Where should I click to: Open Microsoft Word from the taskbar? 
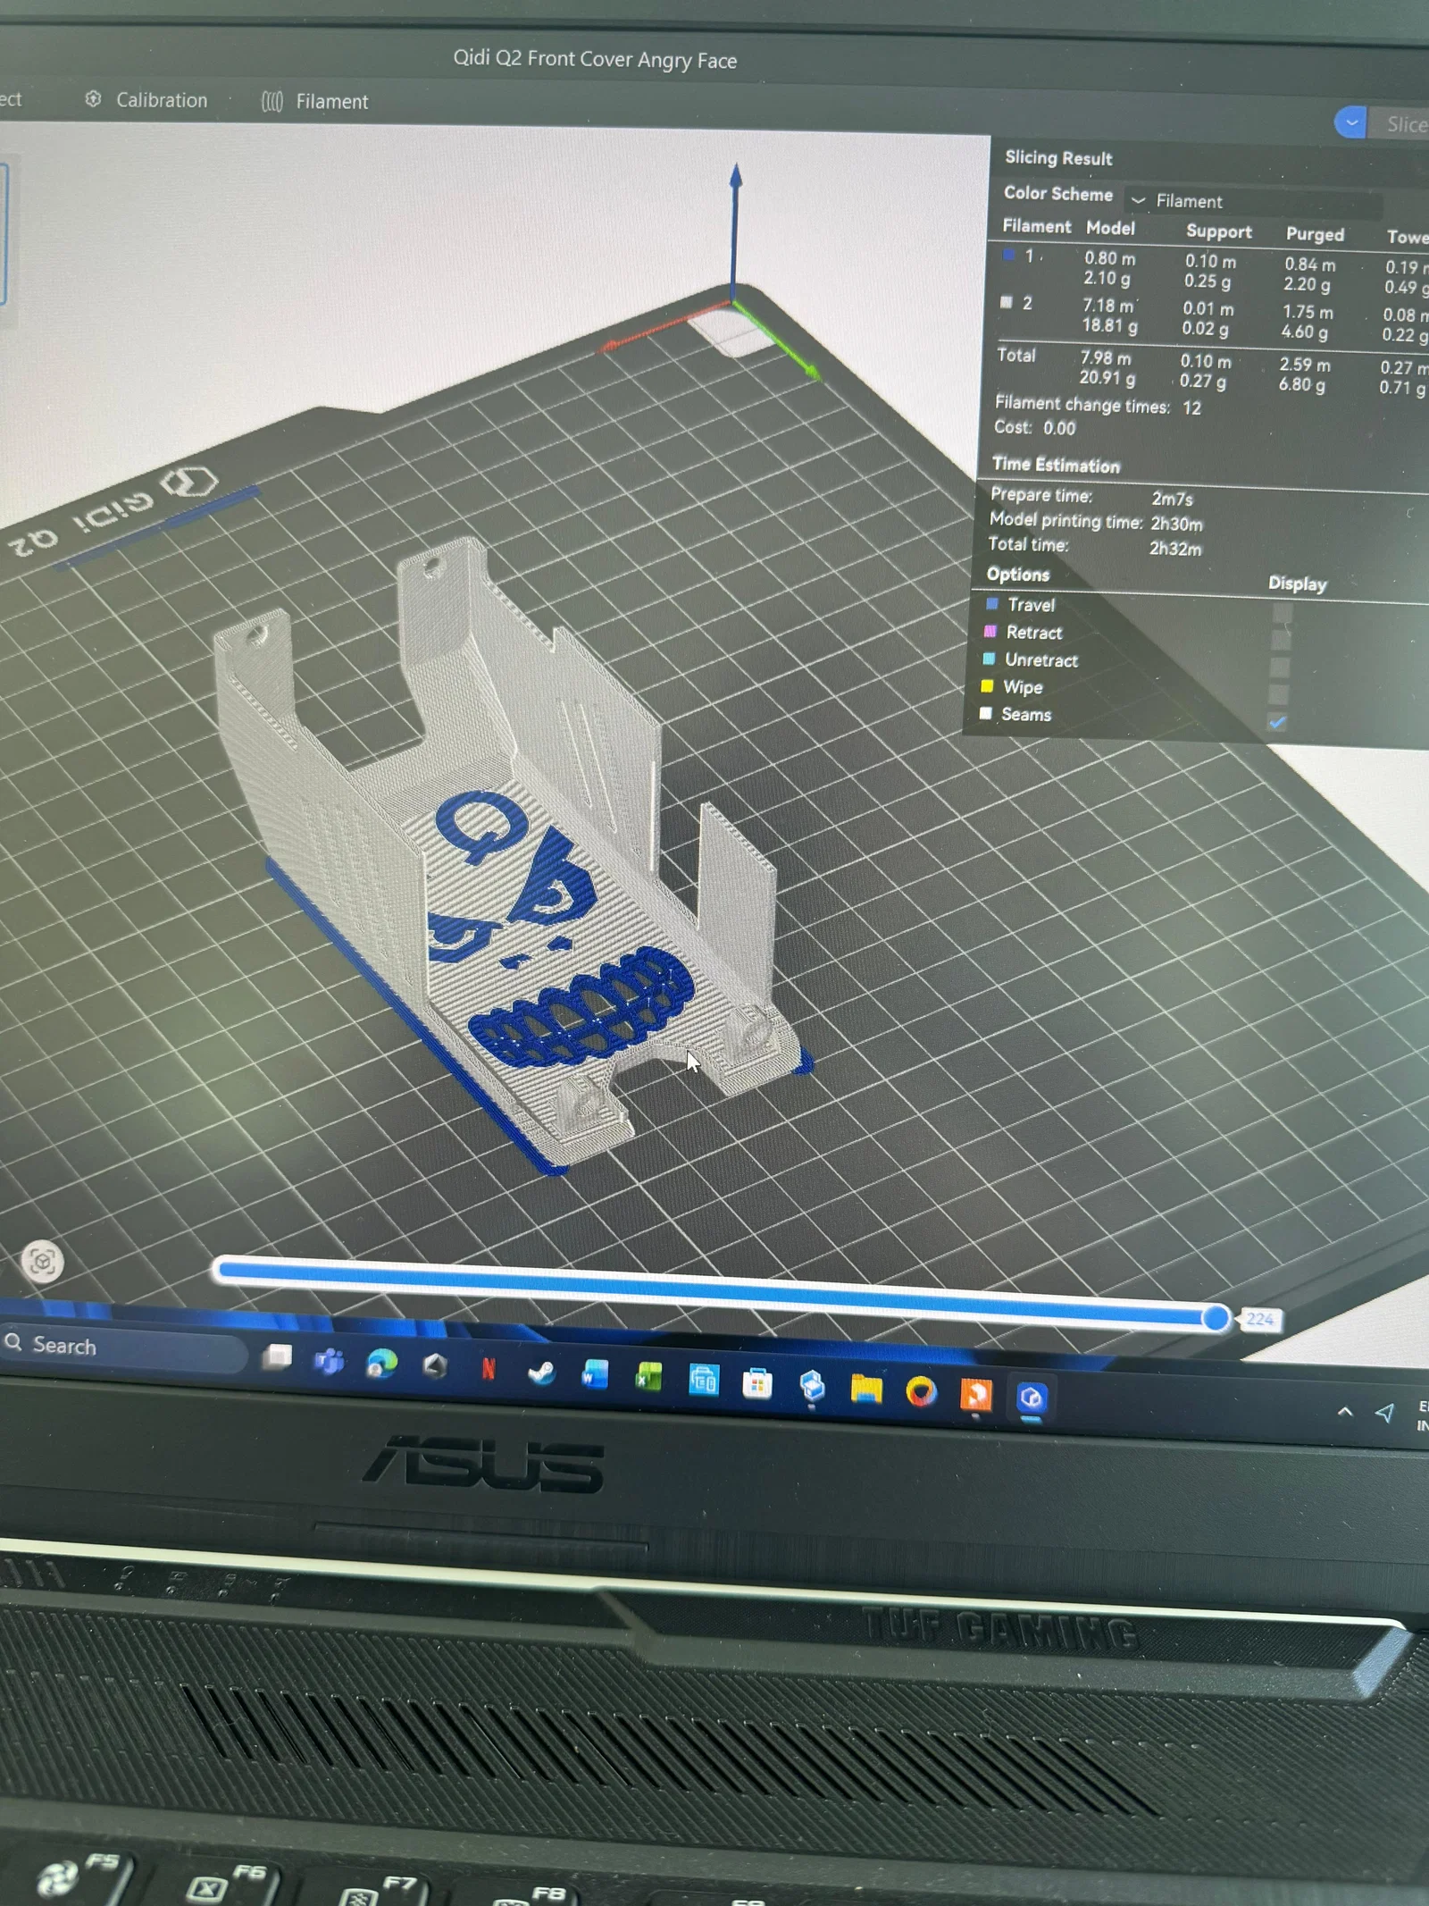point(595,1375)
